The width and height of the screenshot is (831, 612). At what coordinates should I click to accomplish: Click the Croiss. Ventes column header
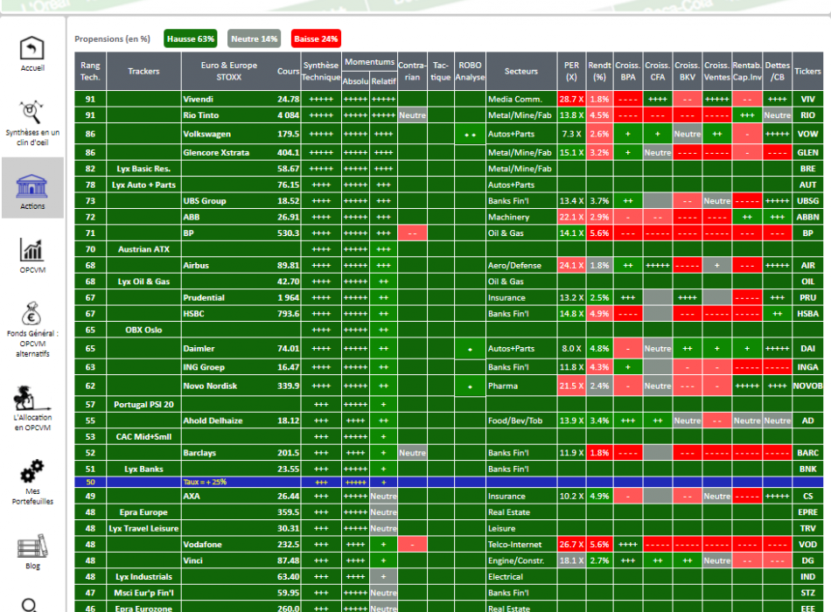click(x=717, y=71)
